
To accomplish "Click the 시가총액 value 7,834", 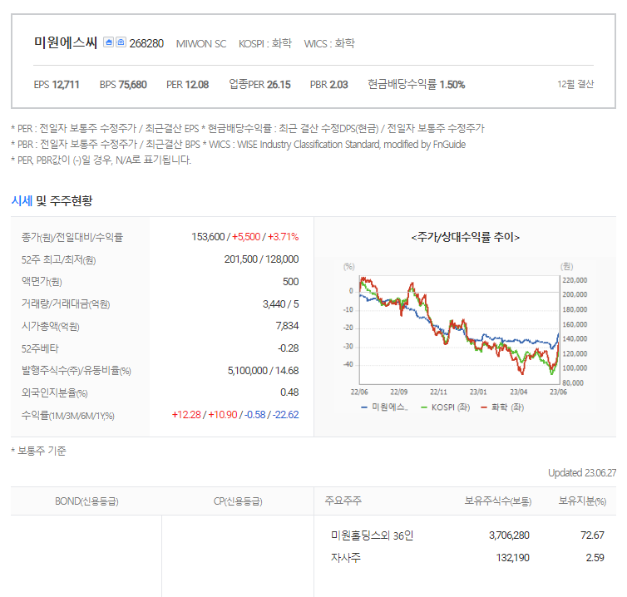I will tap(287, 326).
